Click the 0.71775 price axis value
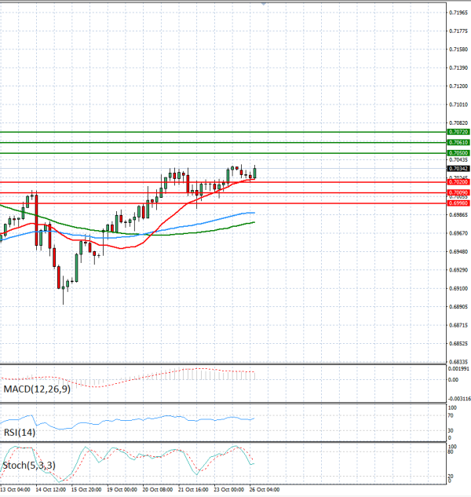This screenshot has height=497, width=471. (458, 31)
